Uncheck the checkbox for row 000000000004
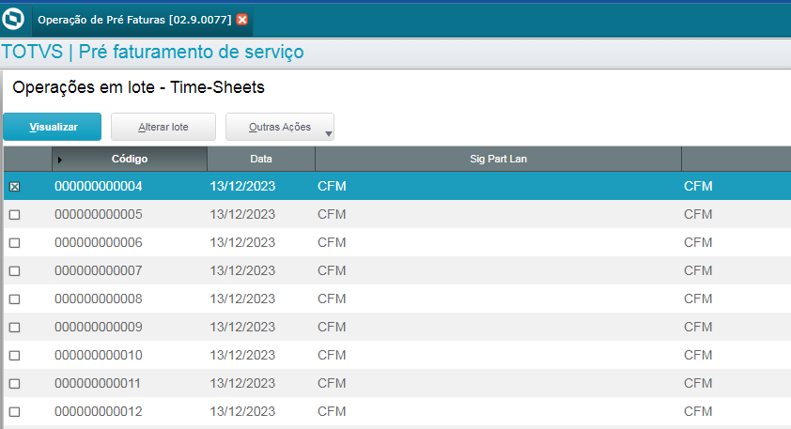Viewport: 791px width, 429px height. point(15,187)
